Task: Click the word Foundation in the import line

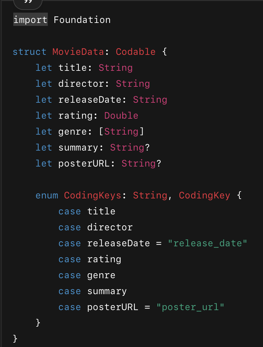Action: tap(82, 20)
